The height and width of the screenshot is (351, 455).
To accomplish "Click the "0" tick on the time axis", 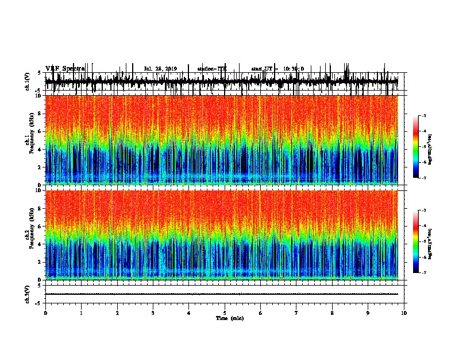I will [x=45, y=313].
